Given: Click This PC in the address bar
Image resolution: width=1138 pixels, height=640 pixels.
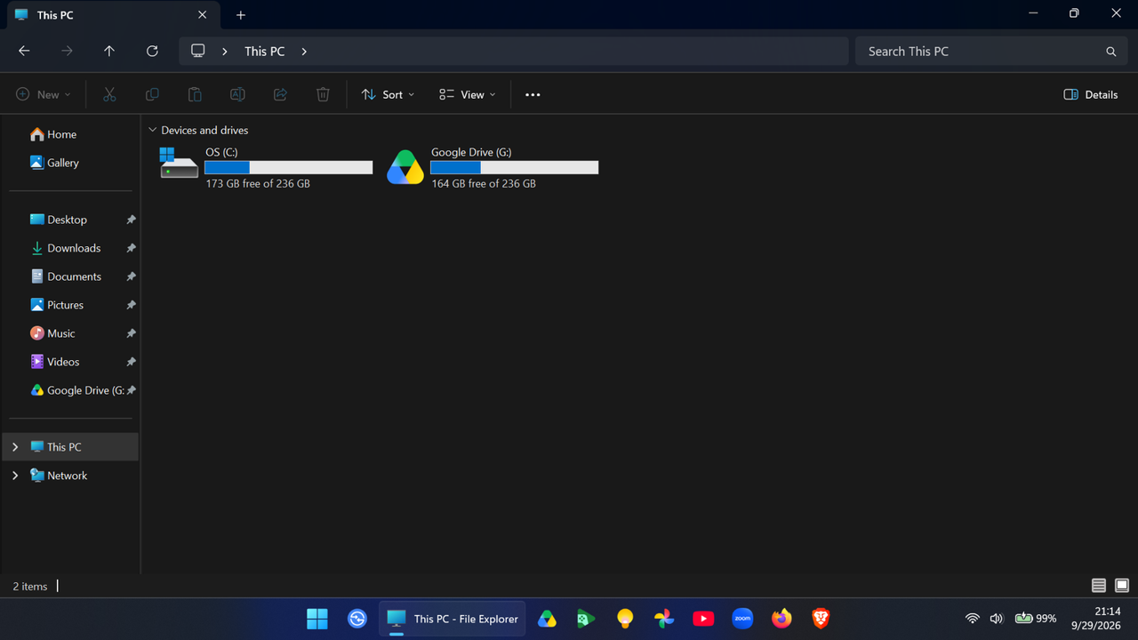Looking at the screenshot, I should [x=265, y=52].
